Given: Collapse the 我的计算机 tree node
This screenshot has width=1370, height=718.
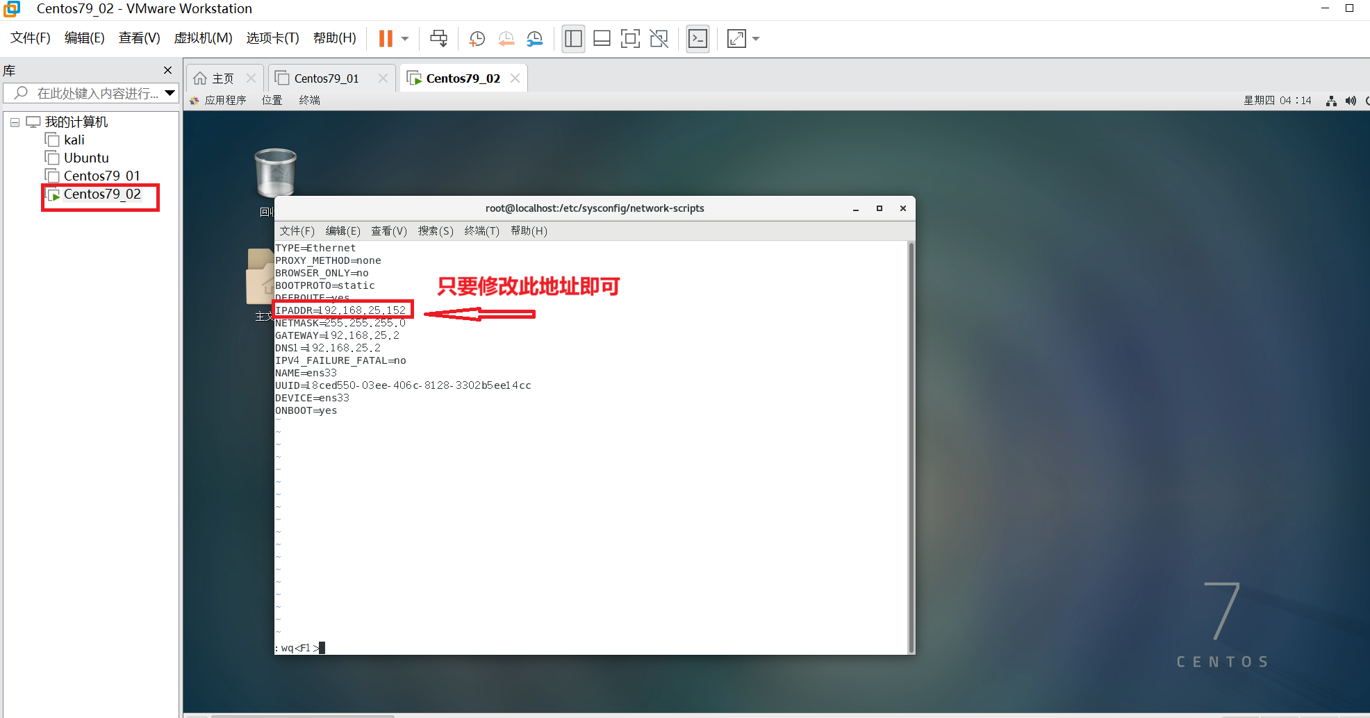Looking at the screenshot, I should [x=15, y=122].
